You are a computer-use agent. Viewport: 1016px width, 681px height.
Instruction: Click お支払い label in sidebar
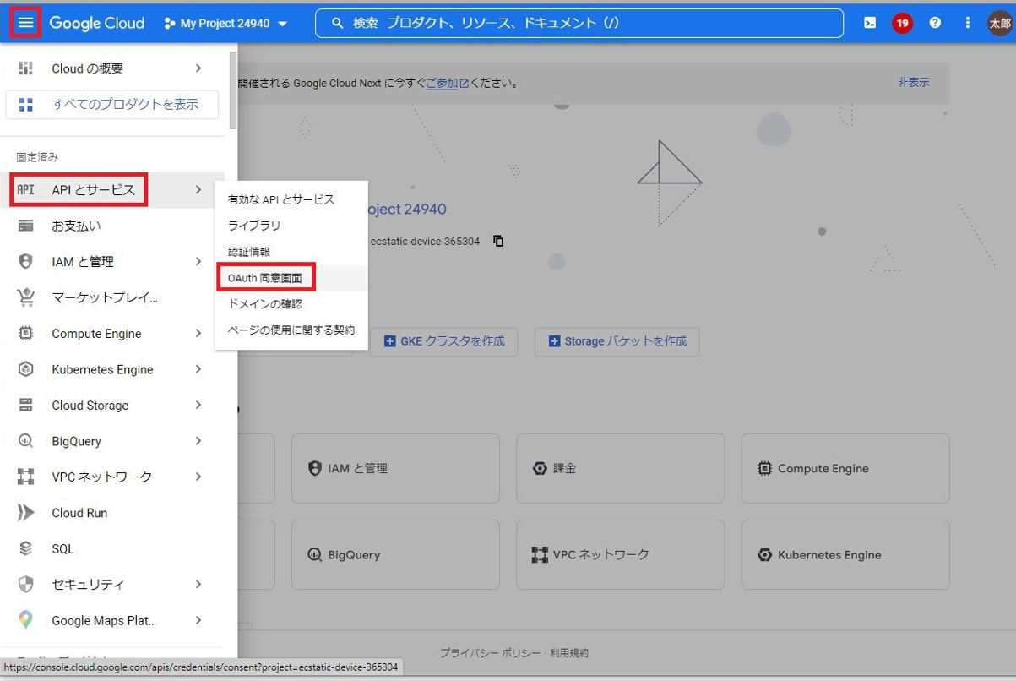[x=76, y=226]
